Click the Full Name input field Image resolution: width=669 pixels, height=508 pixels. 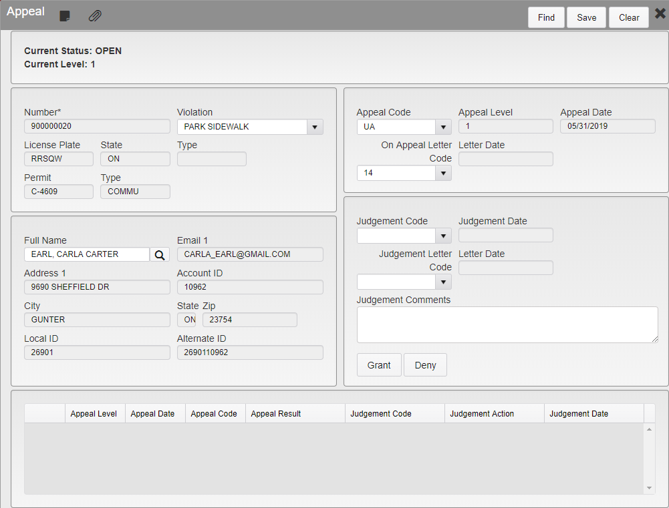coord(87,254)
